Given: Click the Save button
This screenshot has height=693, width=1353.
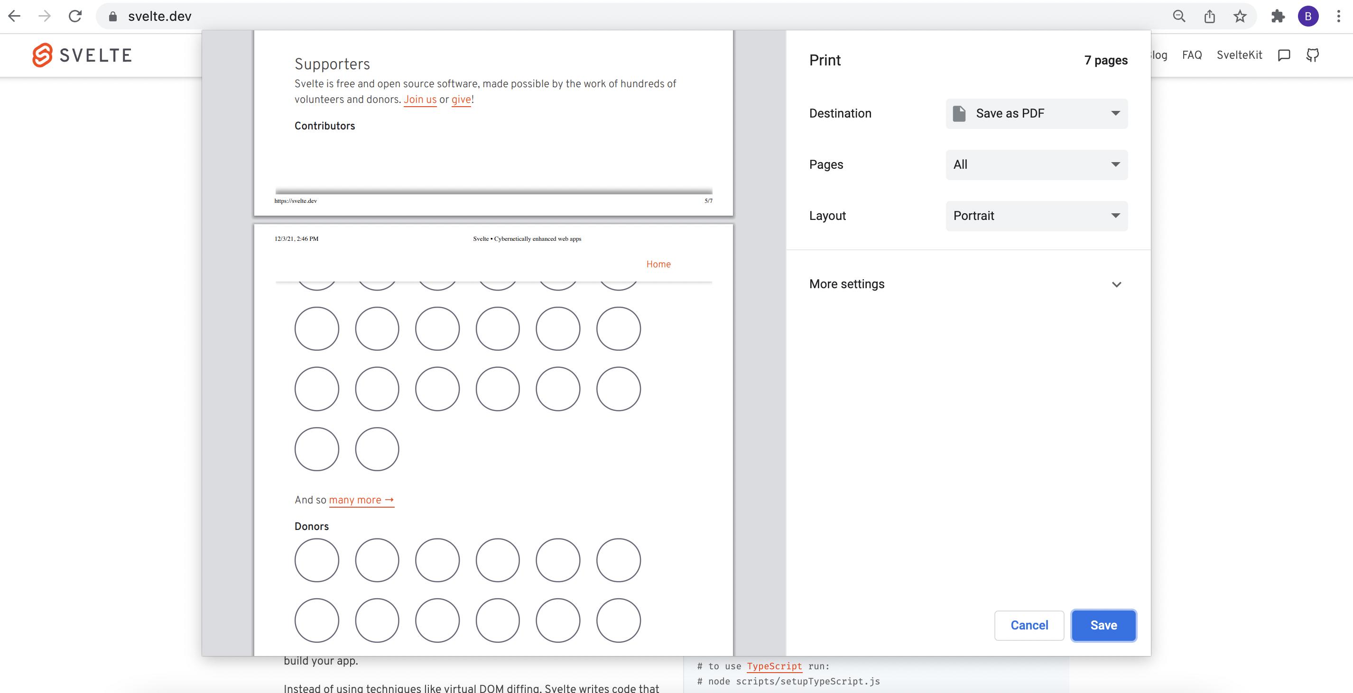Looking at the screenshot, I should [x=1103, y=625].
